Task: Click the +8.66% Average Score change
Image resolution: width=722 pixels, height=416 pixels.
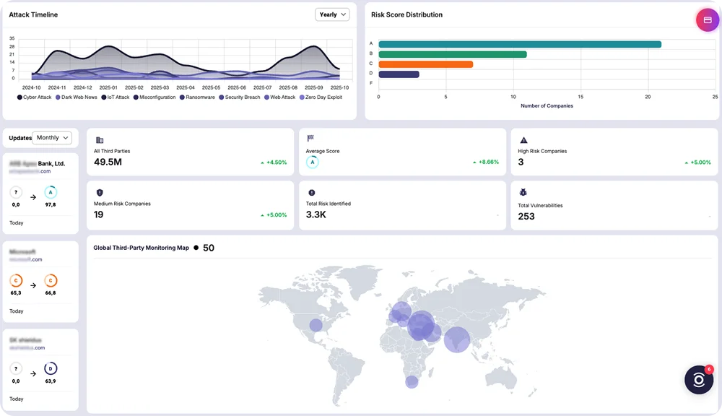Action: 486,162
